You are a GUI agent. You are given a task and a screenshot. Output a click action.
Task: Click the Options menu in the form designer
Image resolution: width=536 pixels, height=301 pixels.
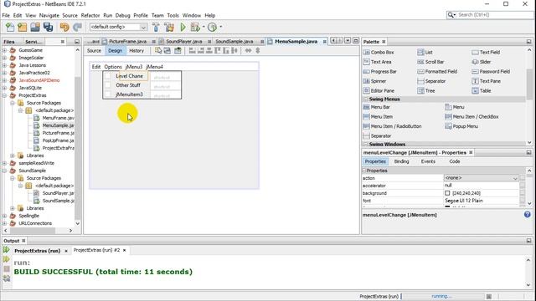point(113,67)
